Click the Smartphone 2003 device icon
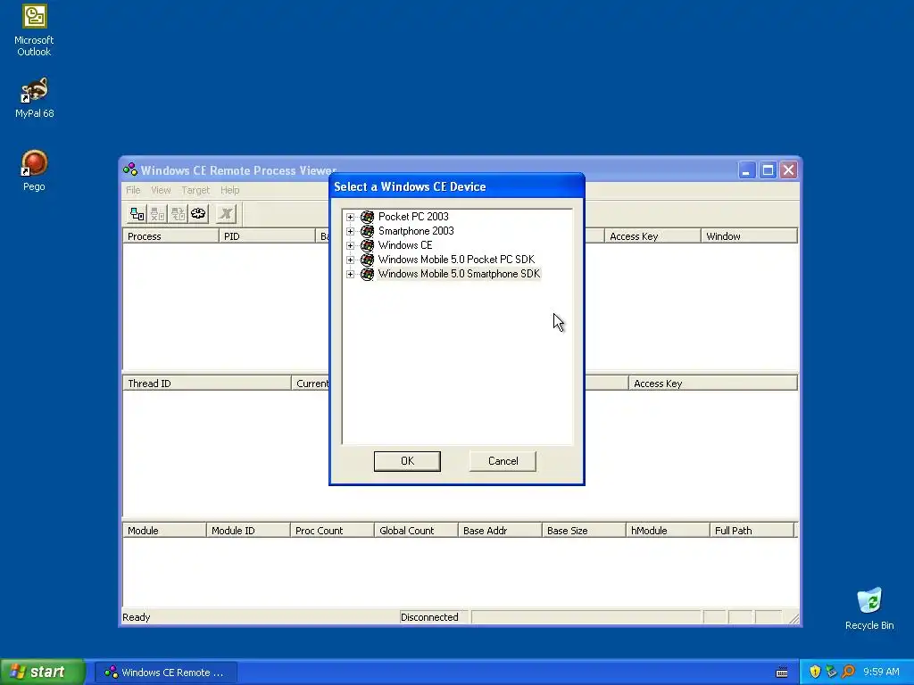 pos(367,231)
